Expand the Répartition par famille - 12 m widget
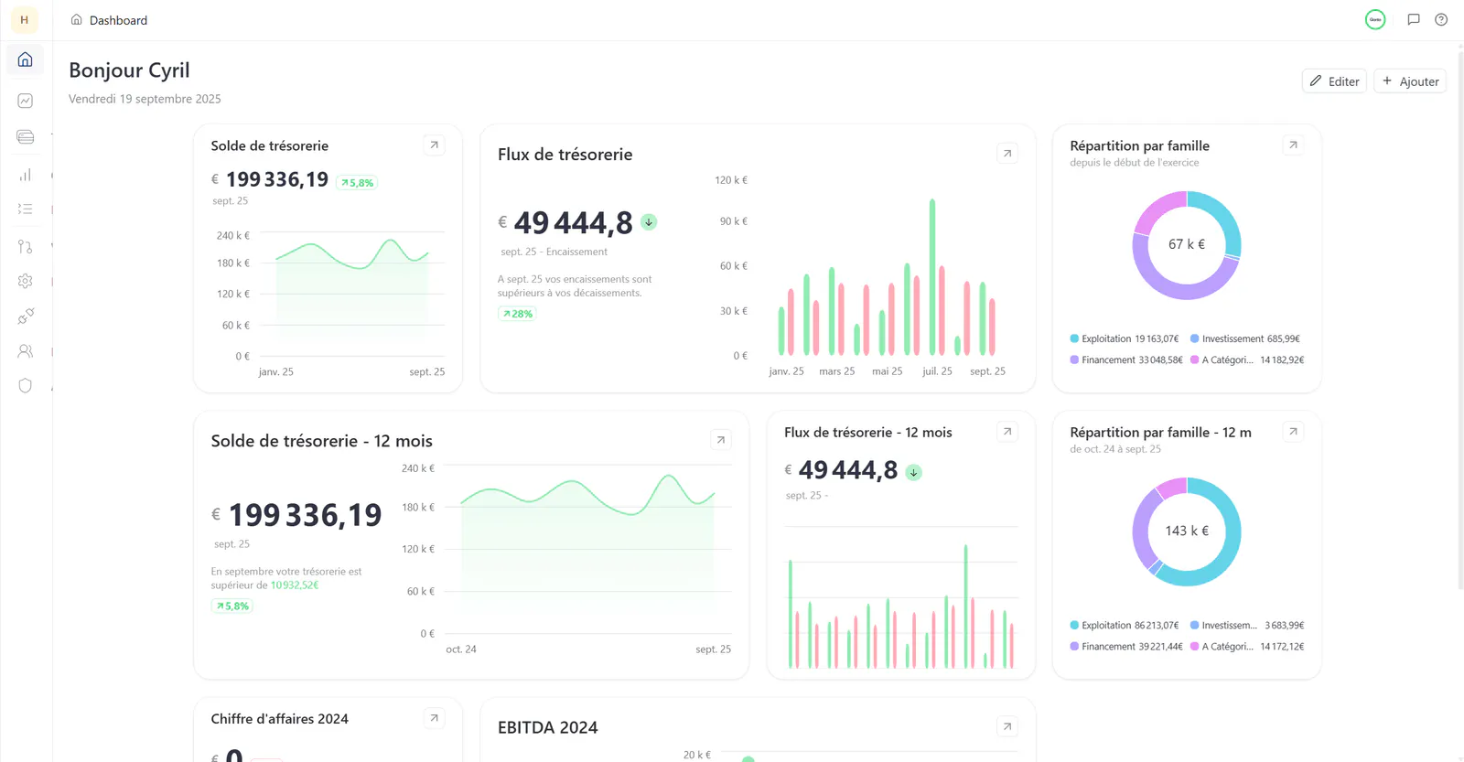 point(1293,431)
